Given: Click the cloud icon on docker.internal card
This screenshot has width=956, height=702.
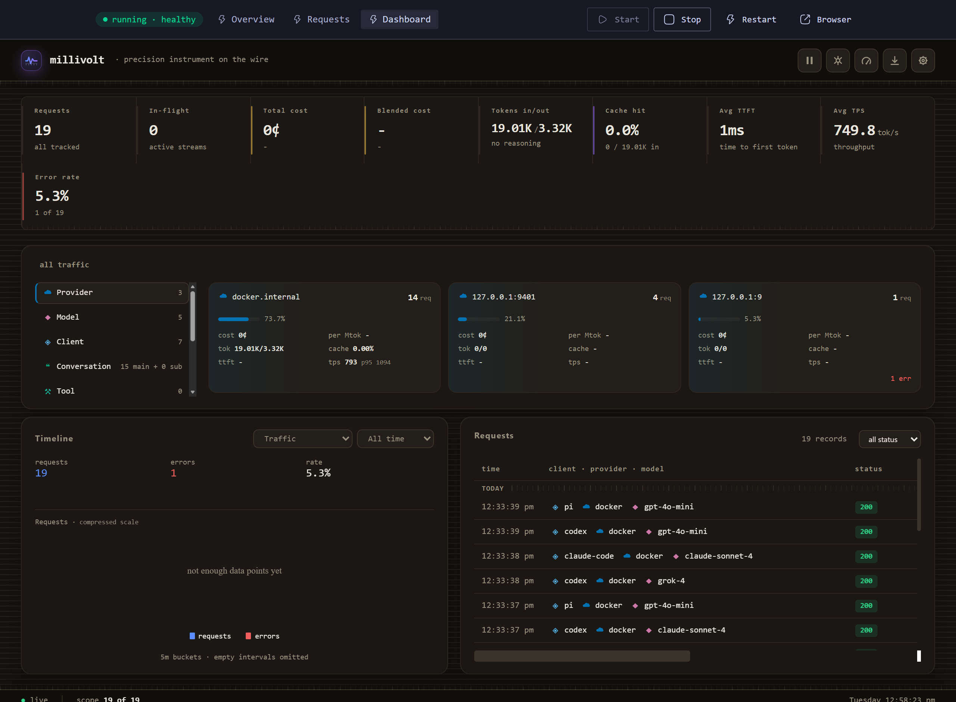Looking at the screenshot, I should click(223, 296).
